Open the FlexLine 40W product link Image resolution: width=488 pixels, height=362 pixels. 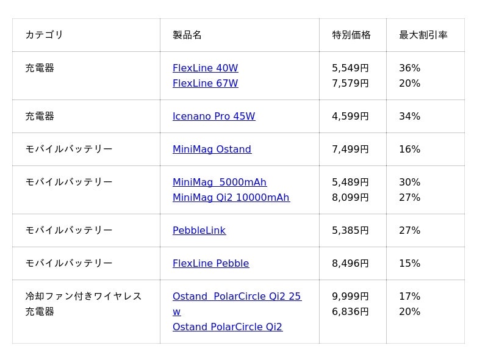click(x=205, y=68)
